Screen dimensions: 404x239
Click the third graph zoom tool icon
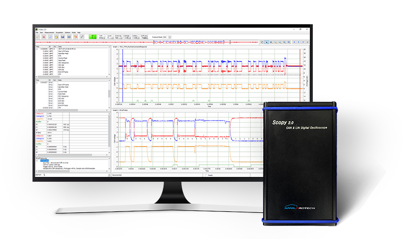click(271, 42)
